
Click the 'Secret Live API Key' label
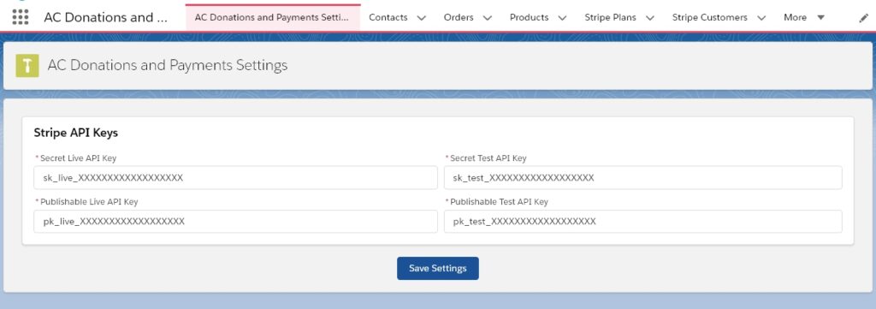78,158
